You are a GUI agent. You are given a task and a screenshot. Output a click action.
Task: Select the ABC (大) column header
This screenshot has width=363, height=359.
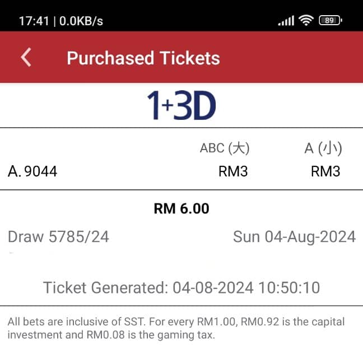(x=225, y=148)
